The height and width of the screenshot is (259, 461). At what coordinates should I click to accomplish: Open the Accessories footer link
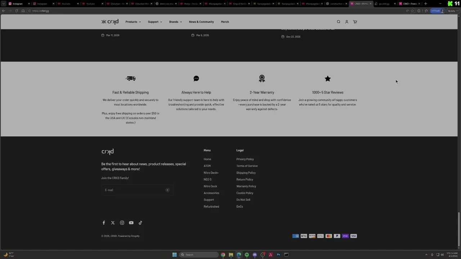click(211, 193)
